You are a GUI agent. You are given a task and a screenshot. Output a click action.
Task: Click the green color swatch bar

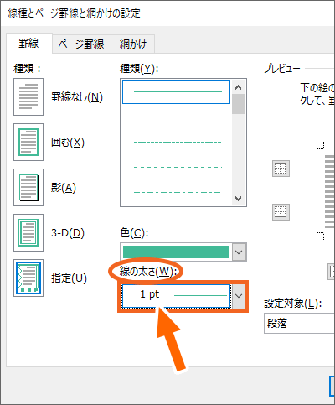click(x=176, y=252)
